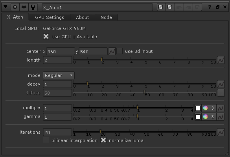
Task: Click the GeForce GTX 960M GPU text
Action: (x=64, y=28)
